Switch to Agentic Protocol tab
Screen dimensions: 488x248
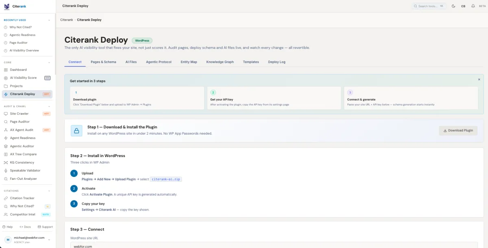point(159,62)
